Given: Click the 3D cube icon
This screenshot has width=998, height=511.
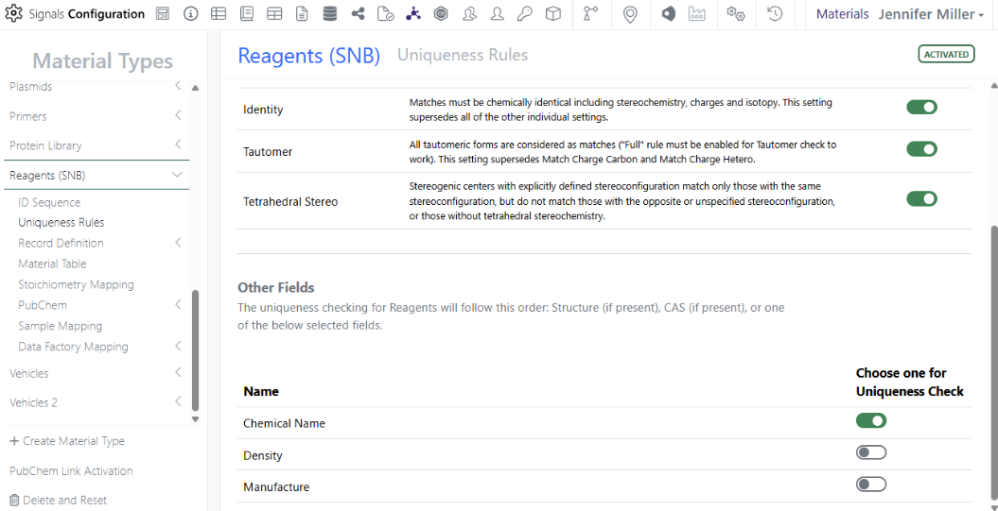Looking at the screenshot, I should 553,14.
